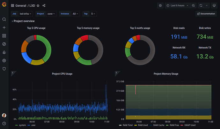Image resolution: width=220 pixels, height=129 pixels.
Task: Zoom out the time range
Action: pos(193,5)
